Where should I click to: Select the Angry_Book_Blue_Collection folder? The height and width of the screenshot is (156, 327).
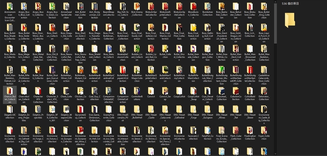[24, 11]
